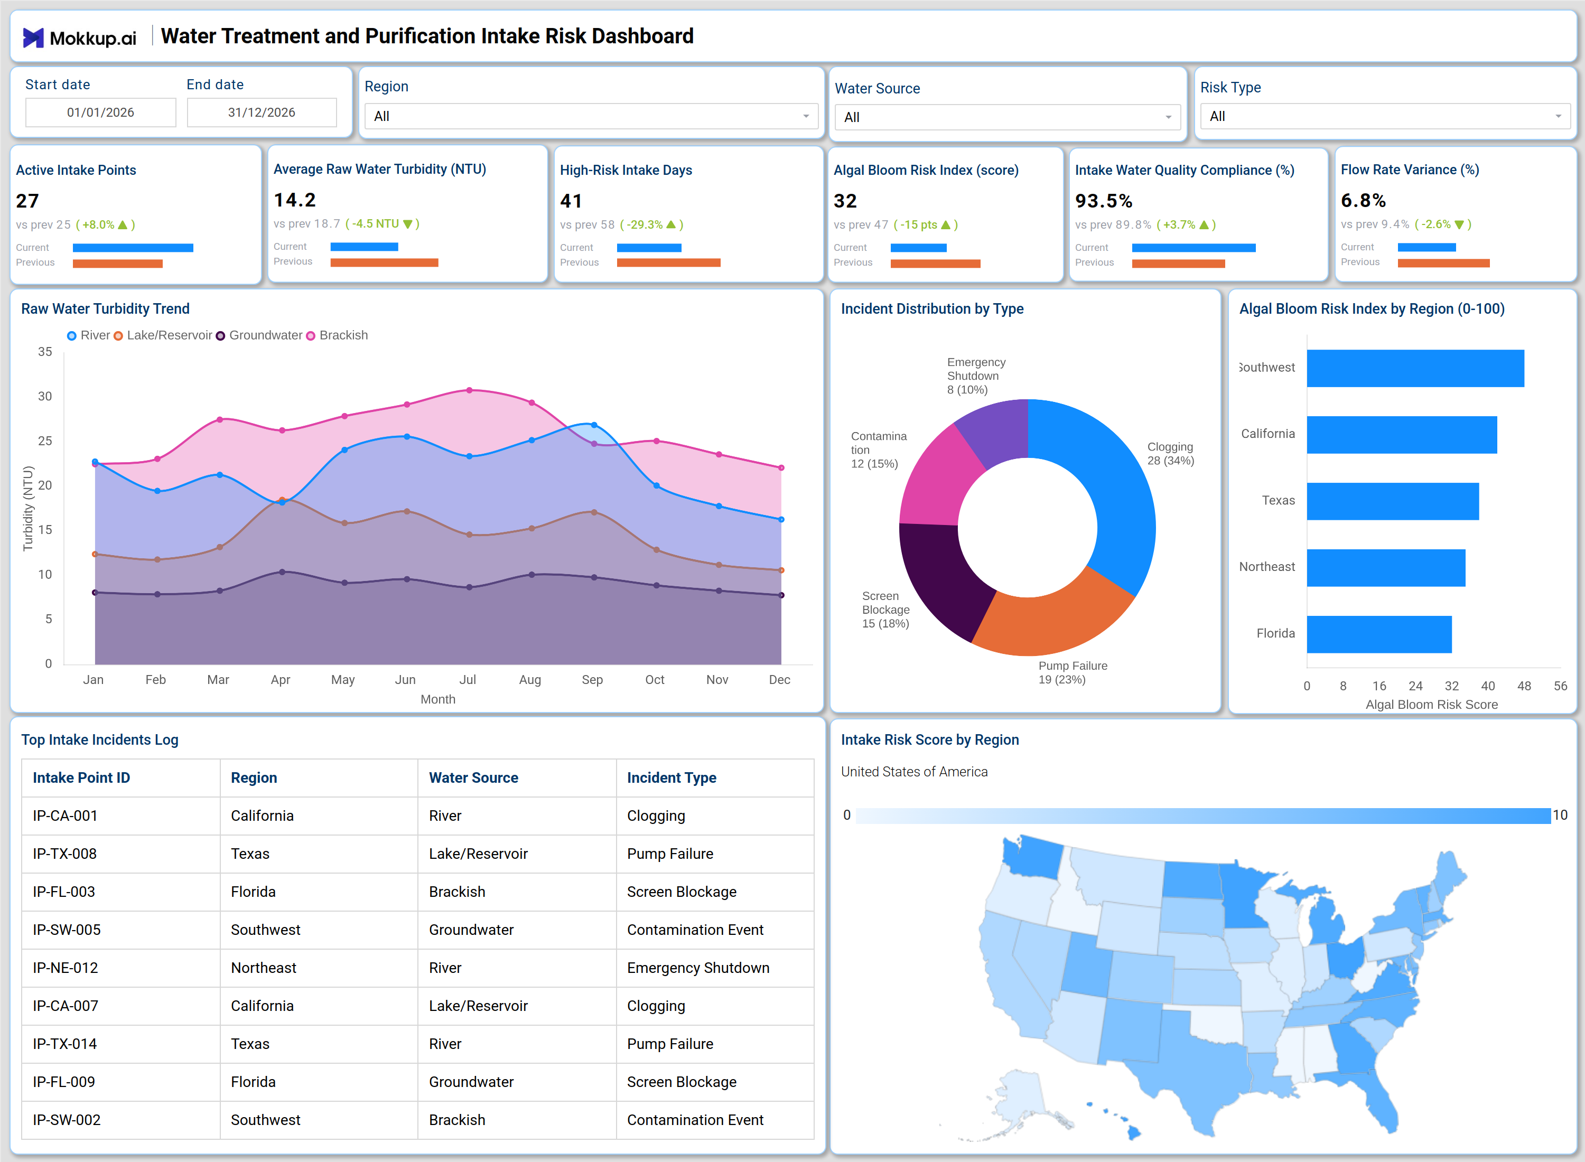Click the IP-SW-005 table cell
Viewport: 1585px width, 1162px height.
pyautogui.click(x=121, y=930)
